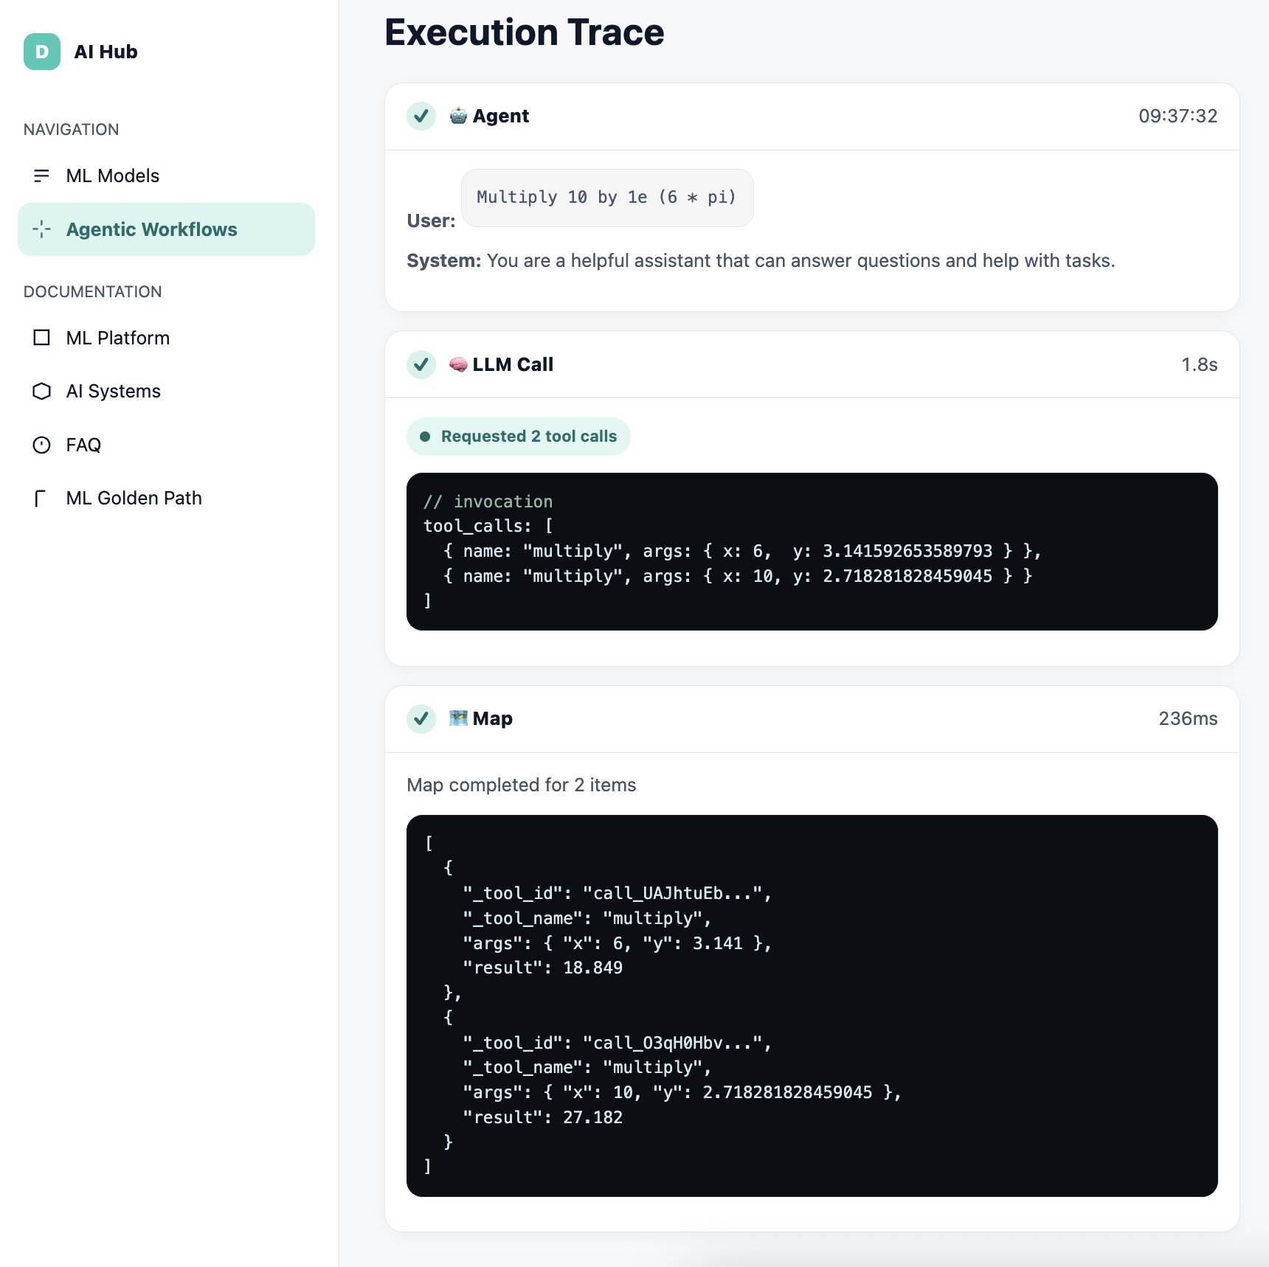Image resolution: width=1269 pixels, height=1267 pixels.
Task: Click the map icon in Map step
Action: (x=458, y=718)
